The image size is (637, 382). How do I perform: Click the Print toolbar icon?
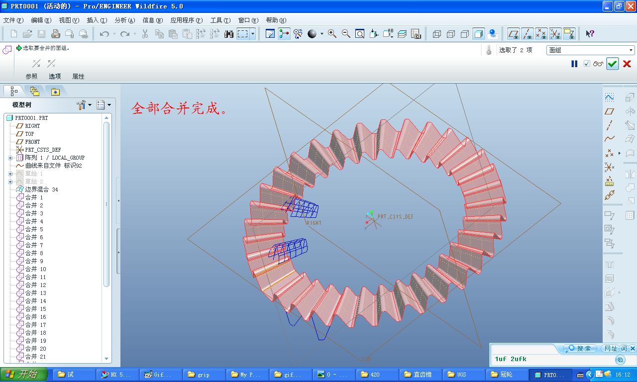55,34
